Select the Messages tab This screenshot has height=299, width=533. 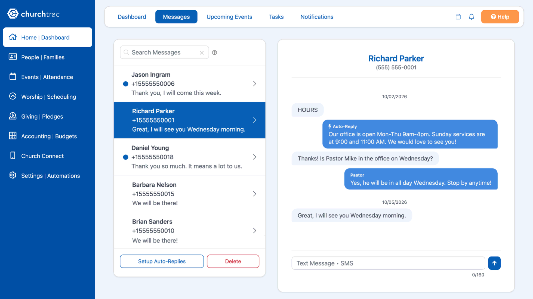[176, 17]
